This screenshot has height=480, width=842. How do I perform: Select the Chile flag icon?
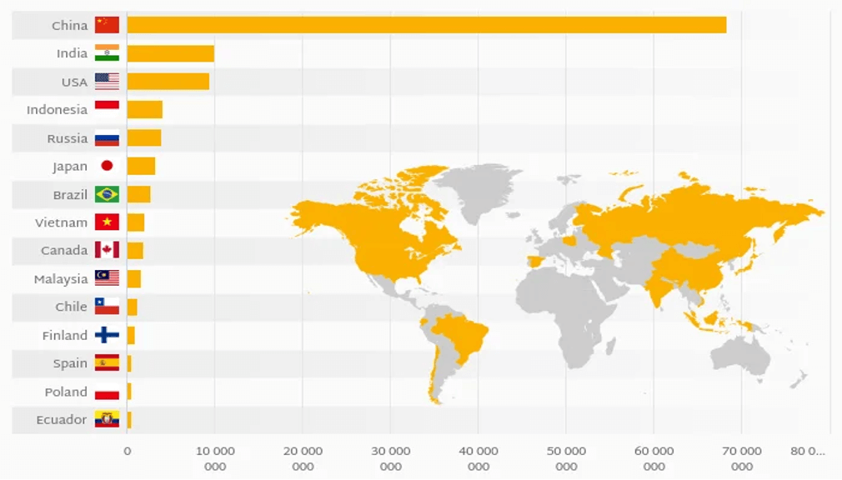point(107,307)
